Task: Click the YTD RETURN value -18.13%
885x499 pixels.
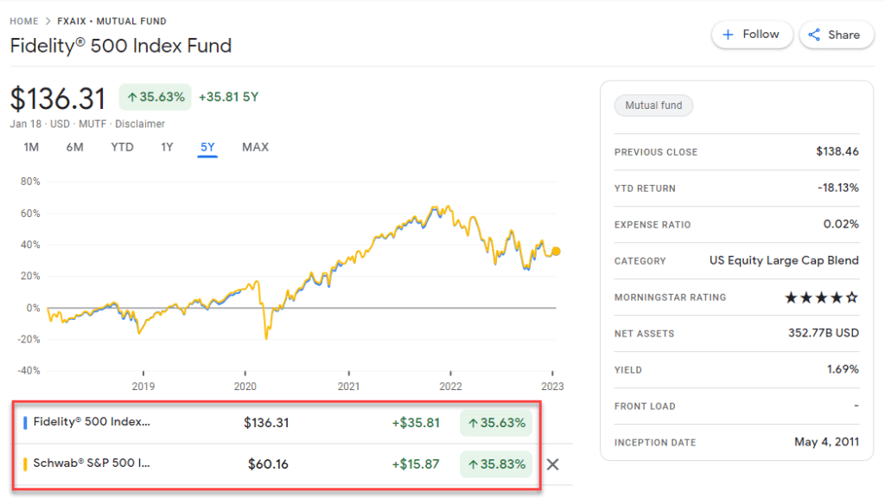Action: pos(838,188)
